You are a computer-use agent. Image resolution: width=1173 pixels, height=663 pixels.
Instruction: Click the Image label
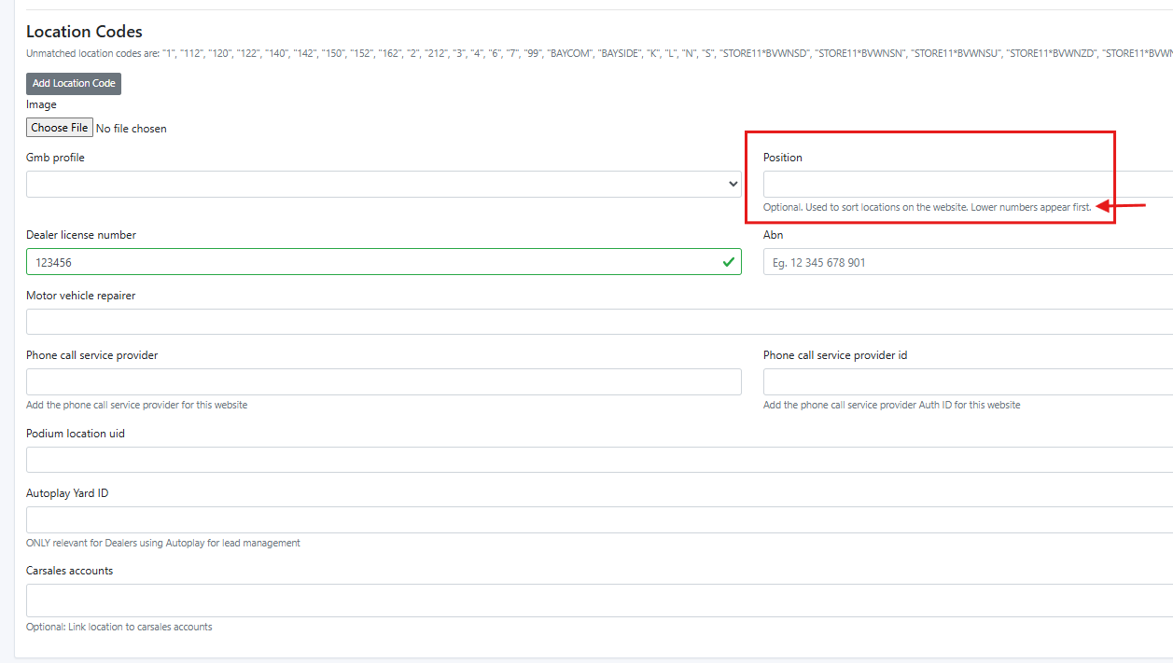[x=41, y=104]
